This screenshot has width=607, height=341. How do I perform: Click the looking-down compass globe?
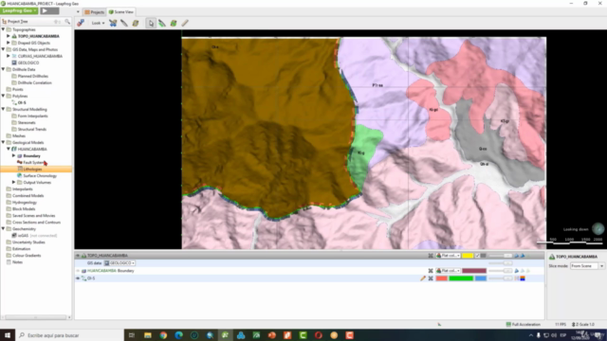tap(598, 229)
